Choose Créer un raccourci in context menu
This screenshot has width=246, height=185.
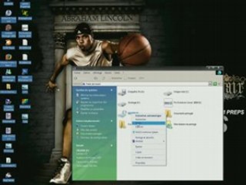(x=144, y=158)
